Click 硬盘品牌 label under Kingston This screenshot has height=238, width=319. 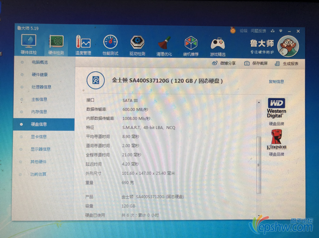(x=276, y=154)
